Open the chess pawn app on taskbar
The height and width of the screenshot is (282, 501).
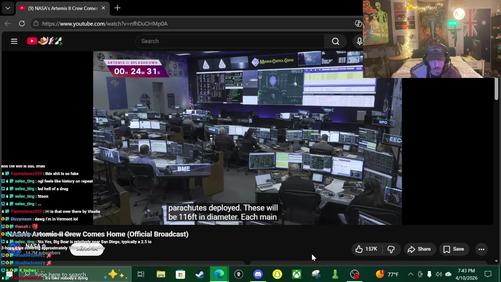[x=335, y=274]
